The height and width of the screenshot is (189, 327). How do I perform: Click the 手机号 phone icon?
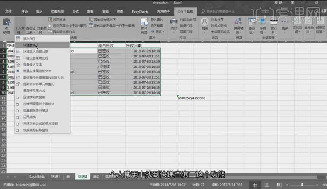(263, 22)
